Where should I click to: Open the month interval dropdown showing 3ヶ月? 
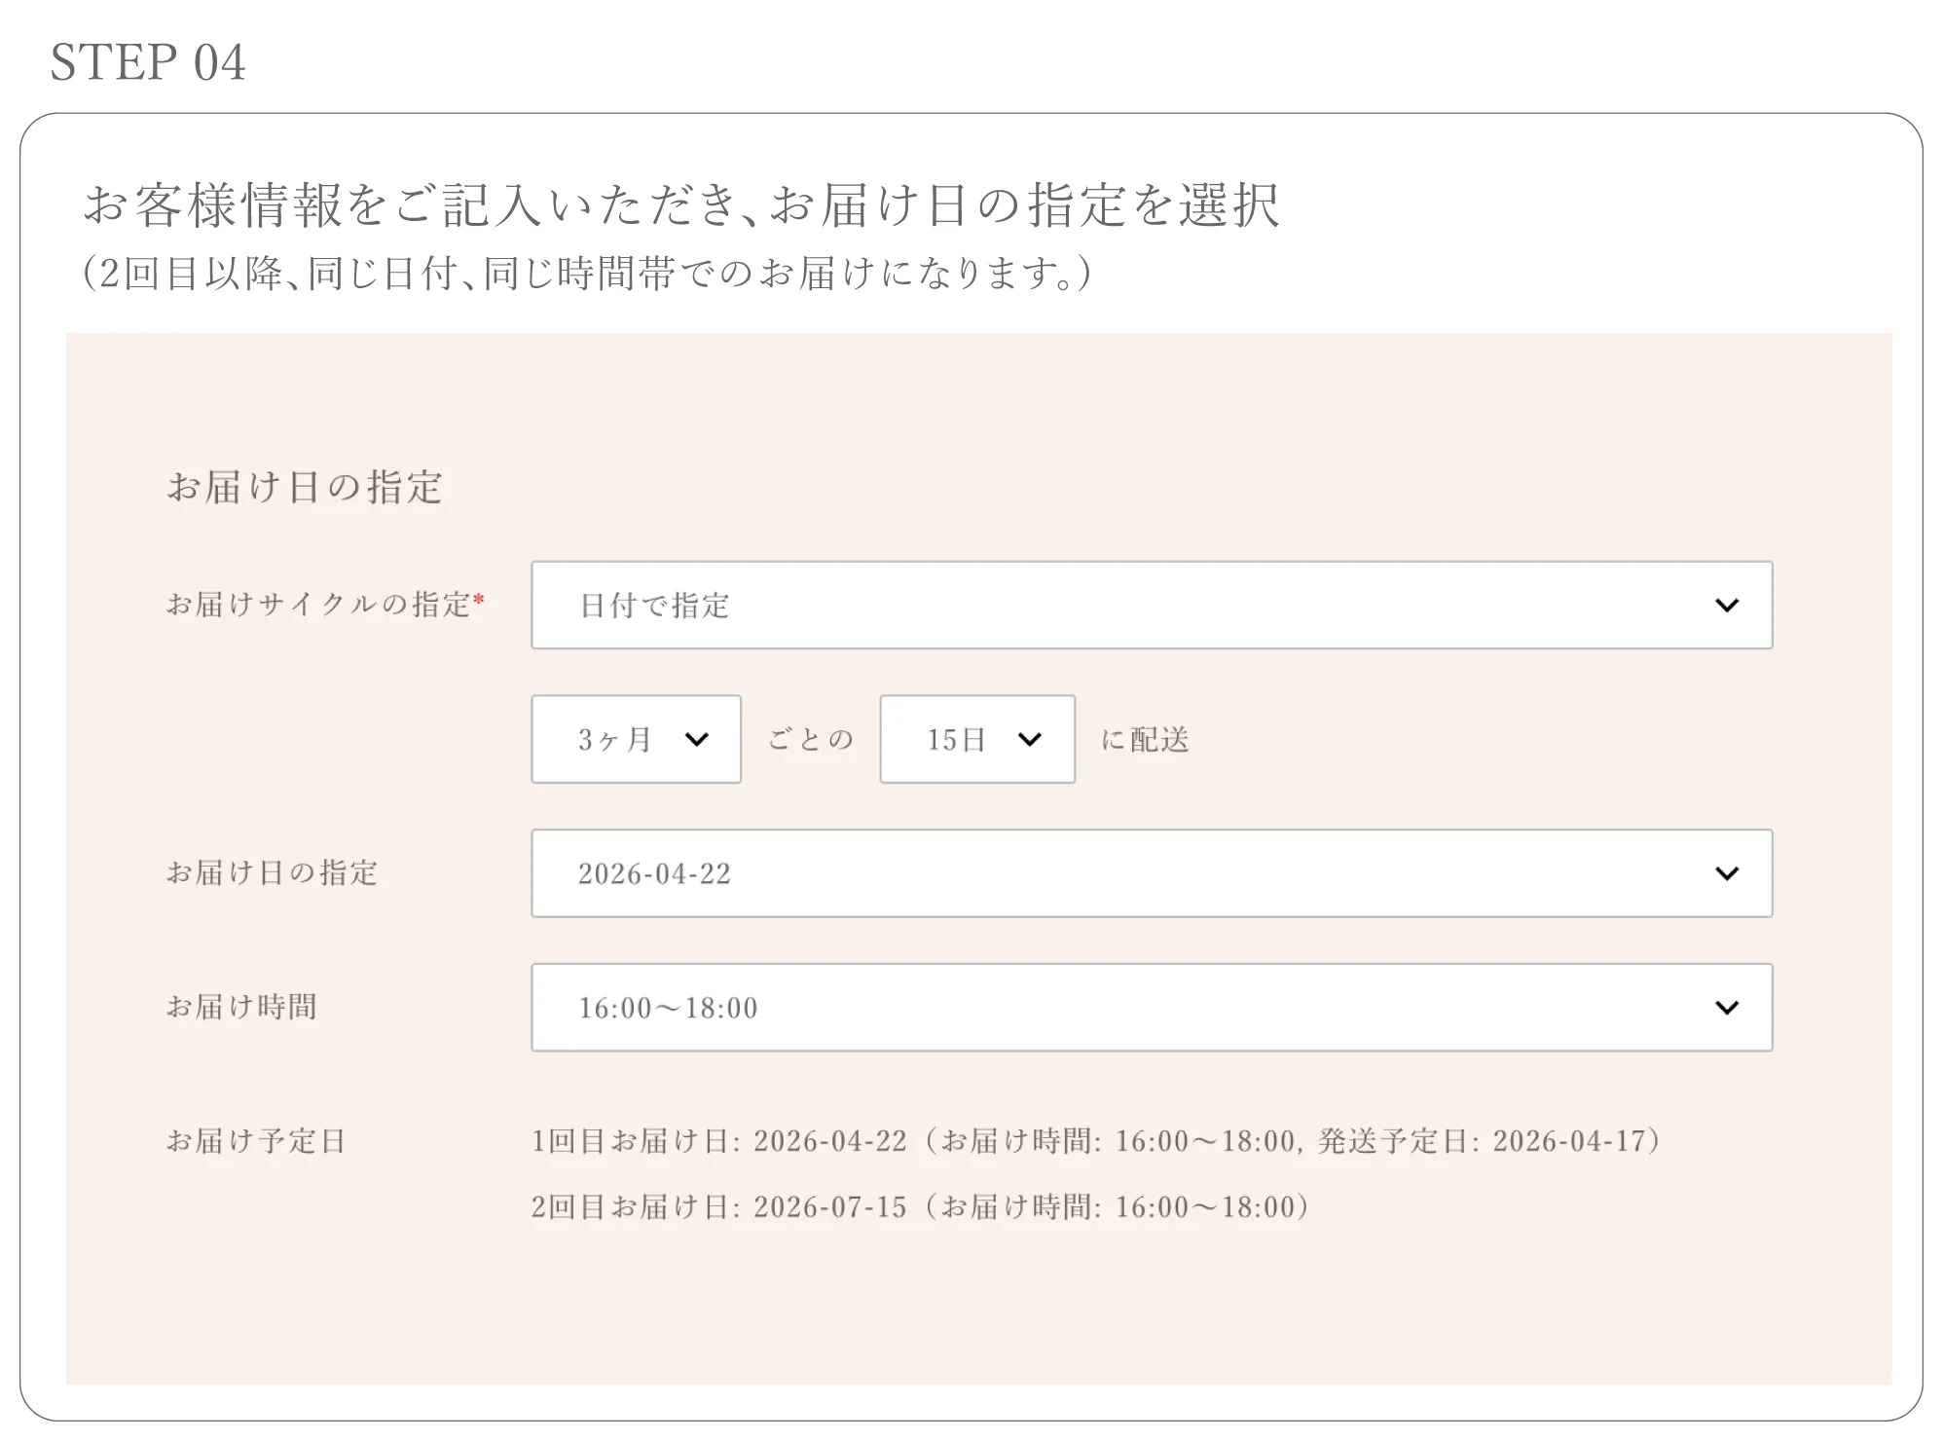coord(635,739)
